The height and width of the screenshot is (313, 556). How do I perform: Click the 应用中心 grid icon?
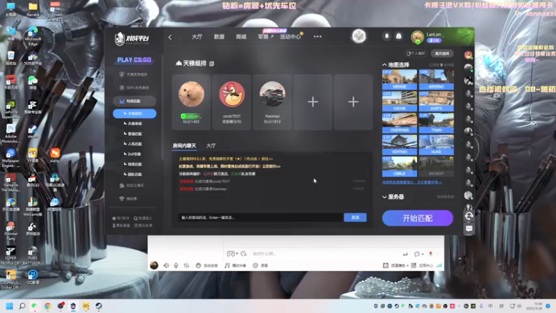(x=414, y=266)
